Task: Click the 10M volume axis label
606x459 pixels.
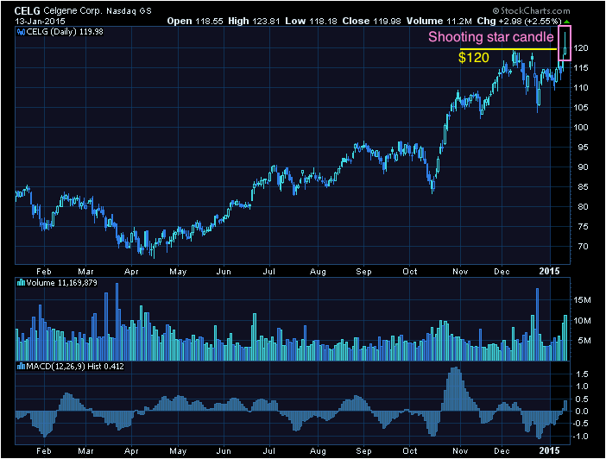Action: coord(582,321)
